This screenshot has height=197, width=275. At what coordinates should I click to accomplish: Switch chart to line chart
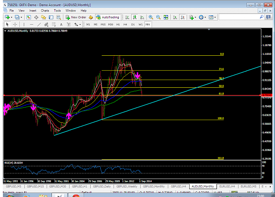[x=142, y=17]
